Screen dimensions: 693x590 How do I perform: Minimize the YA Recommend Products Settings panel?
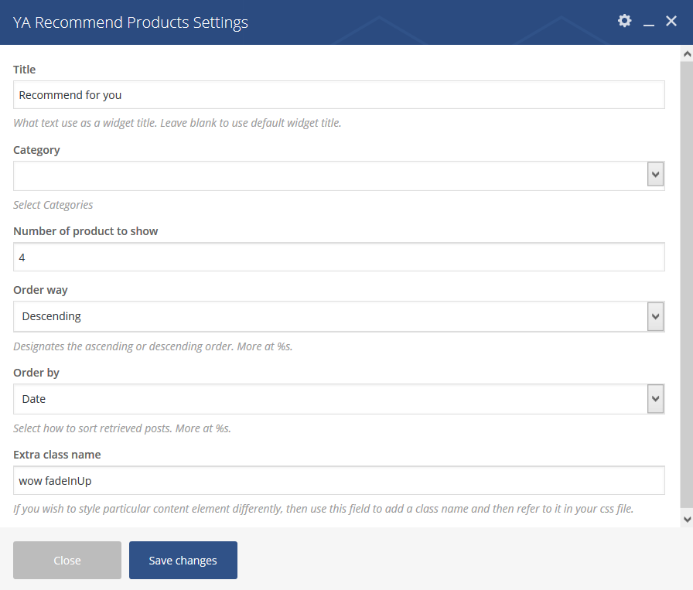coord(648,22)
